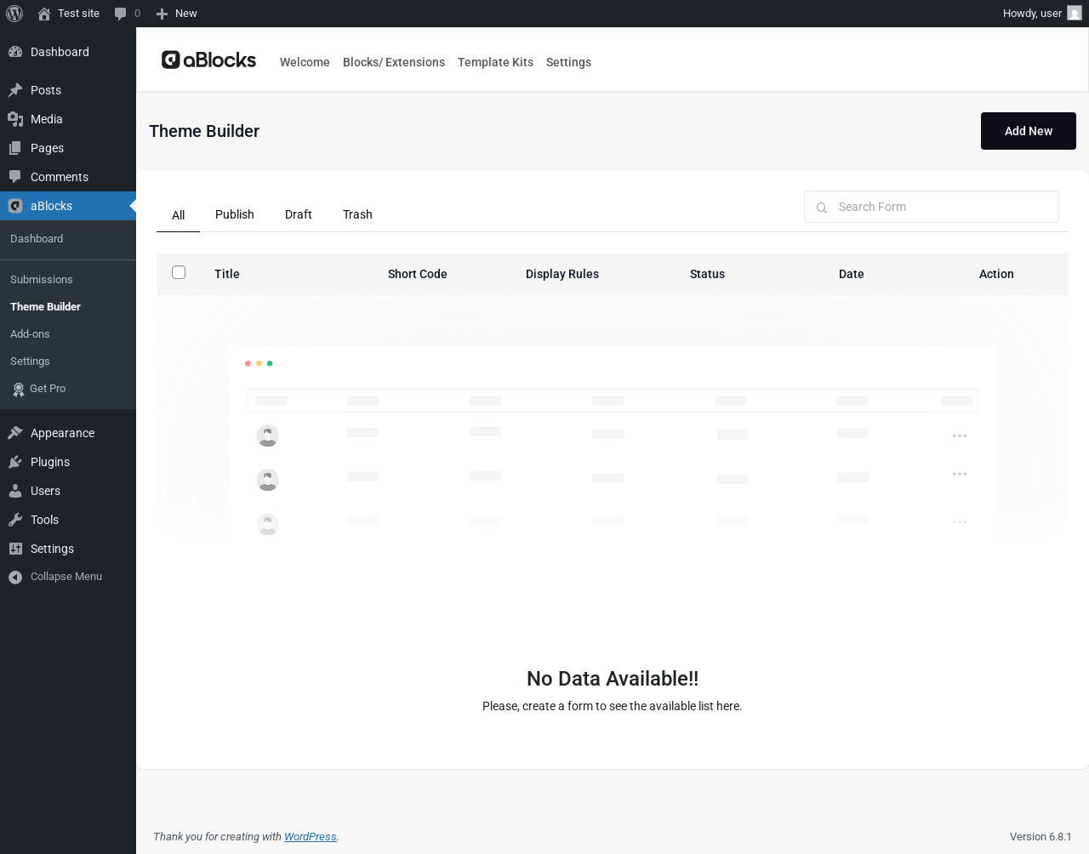Open Add-ons submenu item

[x=30, y=334]
